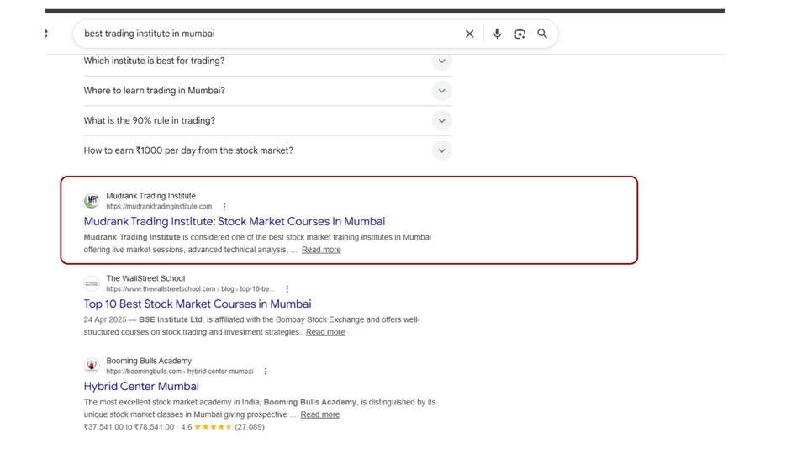Viewport: 807px width, 454px height.
Task: Open search by image camera icon
Action: 520,34
